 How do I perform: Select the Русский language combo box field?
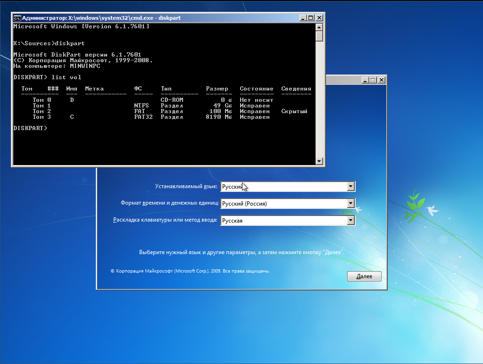pos(288,186)
